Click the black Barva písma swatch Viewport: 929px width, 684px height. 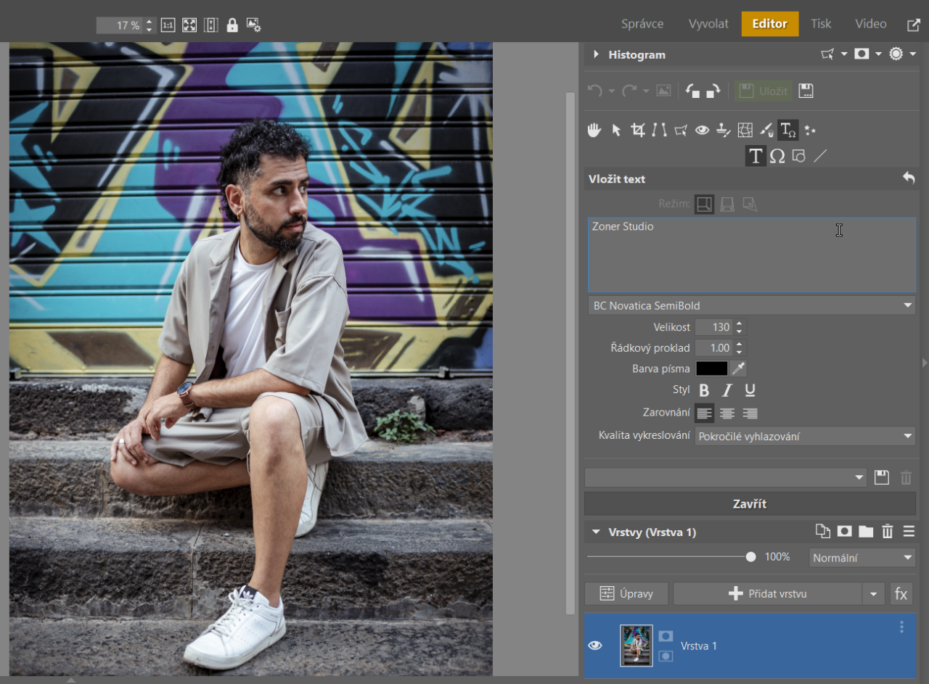(x=711, y=368)
